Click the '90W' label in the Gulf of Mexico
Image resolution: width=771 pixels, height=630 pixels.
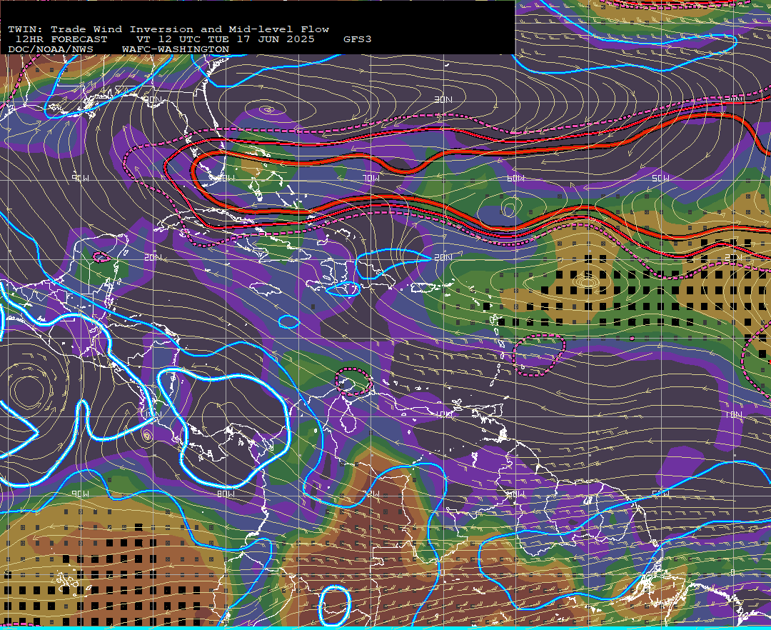(x=81, y=178)
